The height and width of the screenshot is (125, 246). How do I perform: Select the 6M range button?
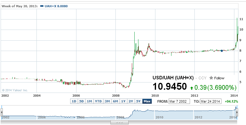pos(115,101)
